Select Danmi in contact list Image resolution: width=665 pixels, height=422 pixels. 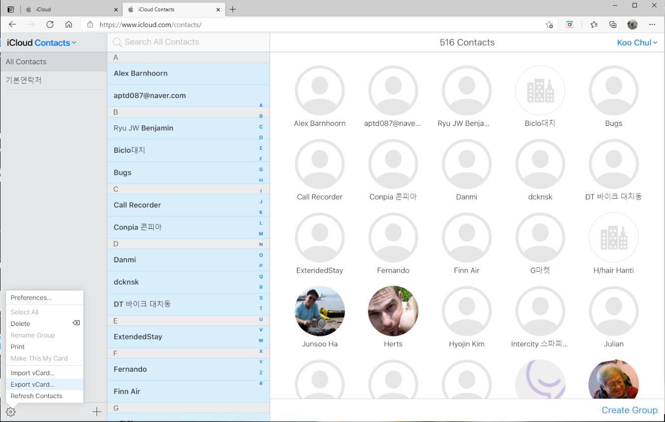[x=189, y=260]
